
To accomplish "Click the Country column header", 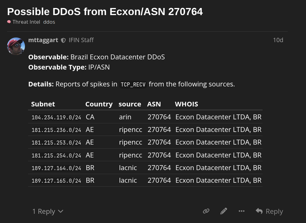I will [99, 104].
